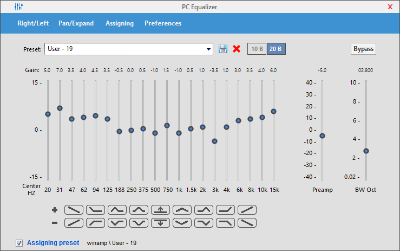Open the Pan/Expand menu
Screen dimensions: 400x251
tap(76, 23)
